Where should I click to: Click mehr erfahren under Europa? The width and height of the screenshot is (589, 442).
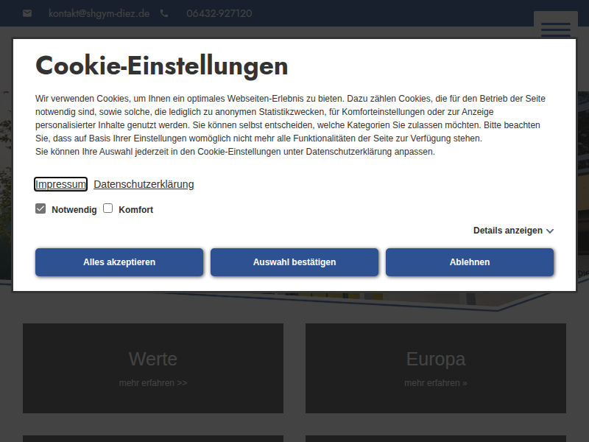[x=436, y=383]
